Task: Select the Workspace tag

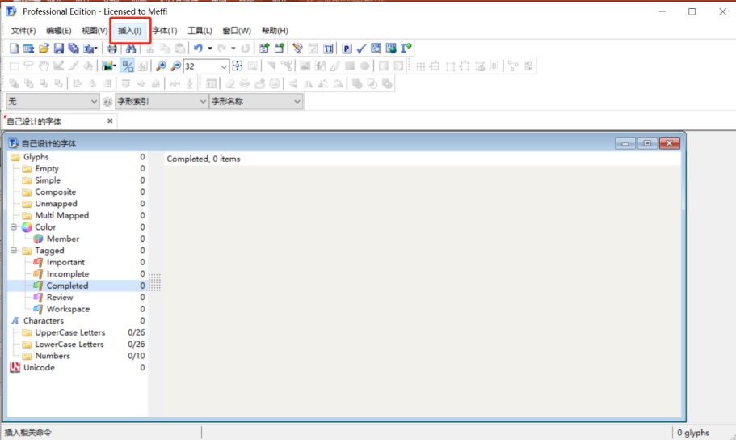Action: coord(68,309)
